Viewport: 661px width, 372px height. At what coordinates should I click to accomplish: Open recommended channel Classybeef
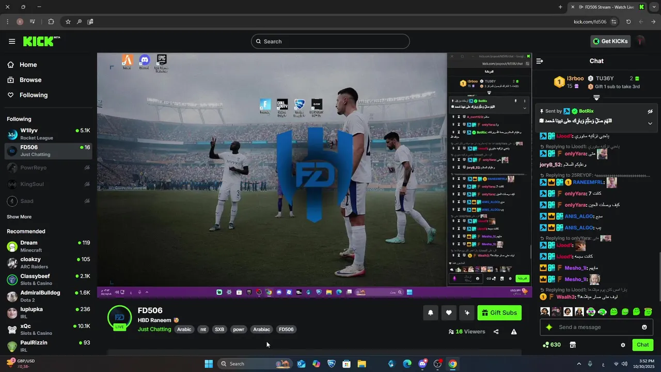[x=48, y=280]
